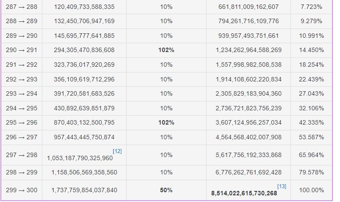340x202 pixels.
Task: Select total 8,514,022,615,730,268
Action: coord(244,194)
